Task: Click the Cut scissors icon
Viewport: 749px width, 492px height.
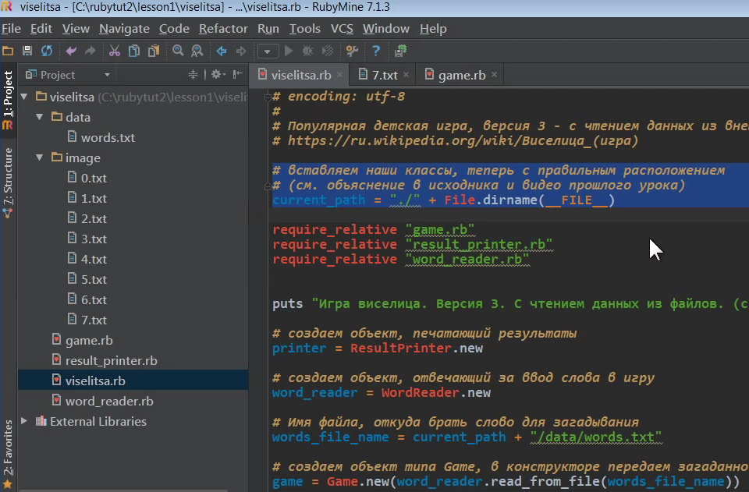Action: (x=115, y=51)
